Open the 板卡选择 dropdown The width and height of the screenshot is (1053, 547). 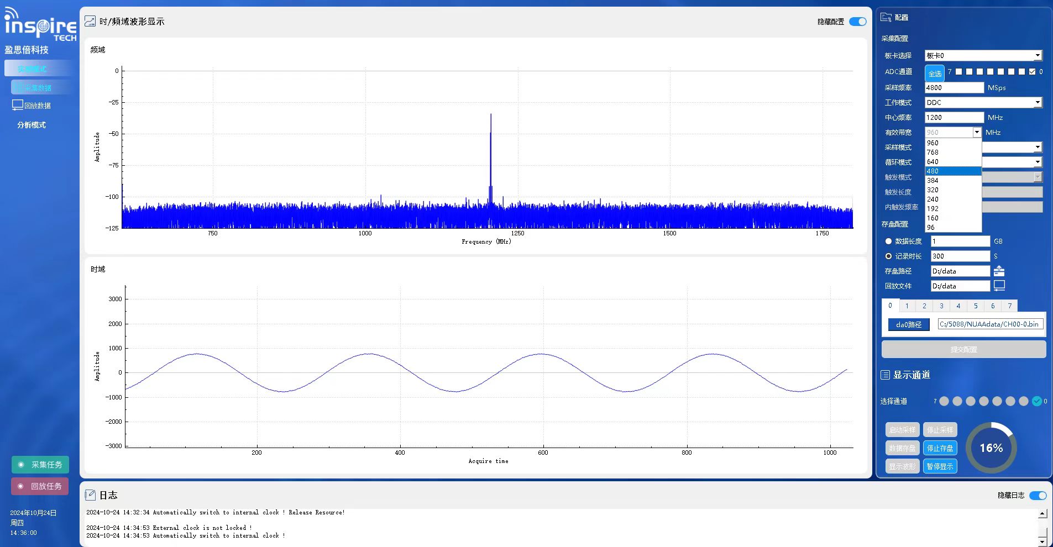coord(1038,56)
